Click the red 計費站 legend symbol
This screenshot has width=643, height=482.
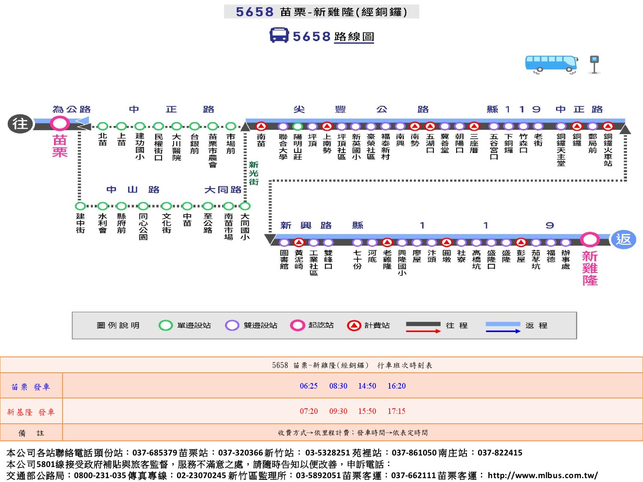tap(354, 326)
